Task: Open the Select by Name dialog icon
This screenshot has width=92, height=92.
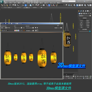Action: point(18,5)
